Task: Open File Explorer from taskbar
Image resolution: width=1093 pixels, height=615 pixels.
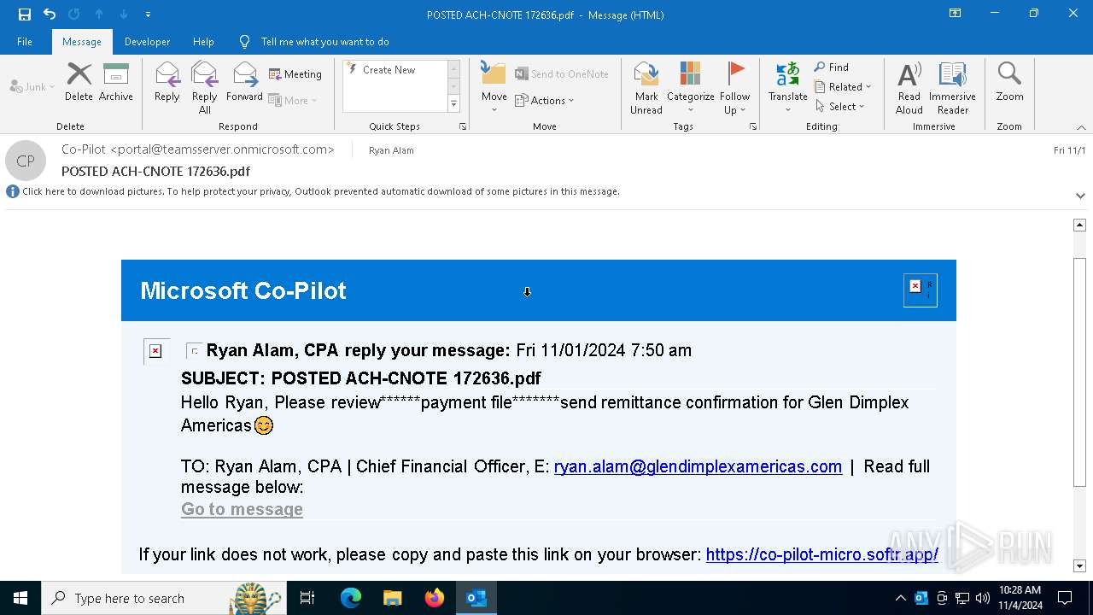Action: click(392, 598)
